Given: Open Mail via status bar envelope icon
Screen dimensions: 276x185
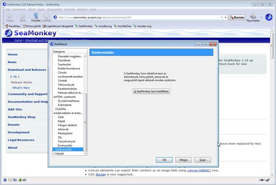Looking at the screenshot, I should 10,180.
